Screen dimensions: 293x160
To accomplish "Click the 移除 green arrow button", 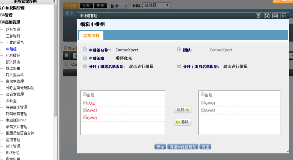I will (183, 122).
